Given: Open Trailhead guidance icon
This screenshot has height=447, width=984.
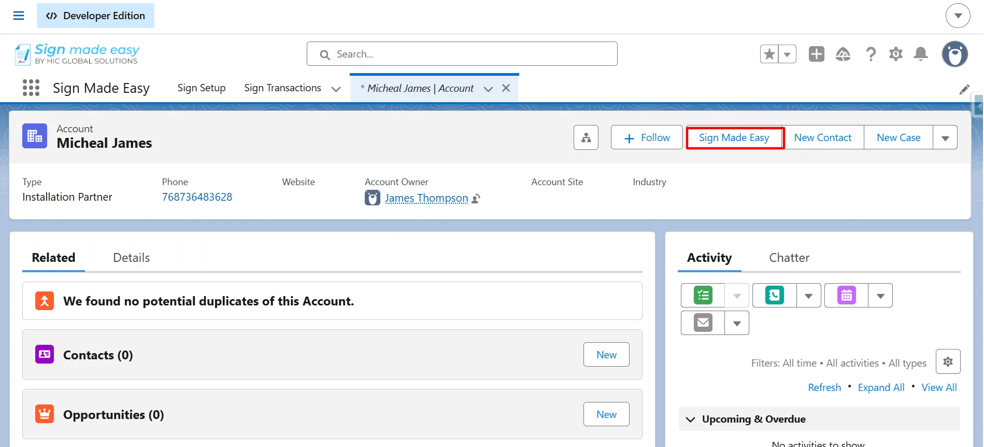Looking at the screenshot, I should click(x=843, y=54).
